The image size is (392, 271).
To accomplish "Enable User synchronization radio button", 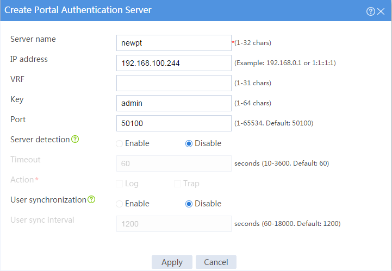I will point(119,204).
